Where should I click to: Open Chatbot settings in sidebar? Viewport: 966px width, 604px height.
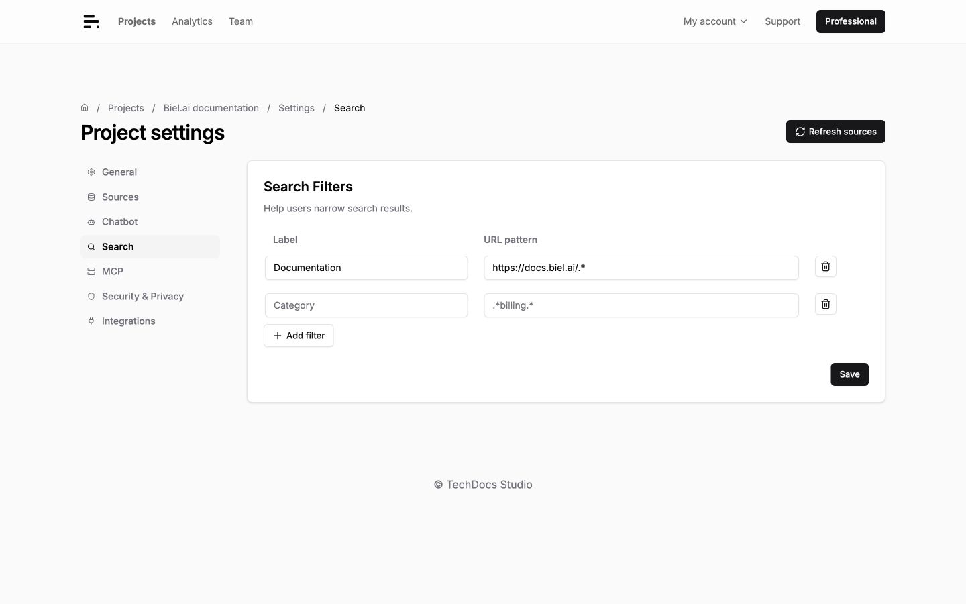click(150, 221)
